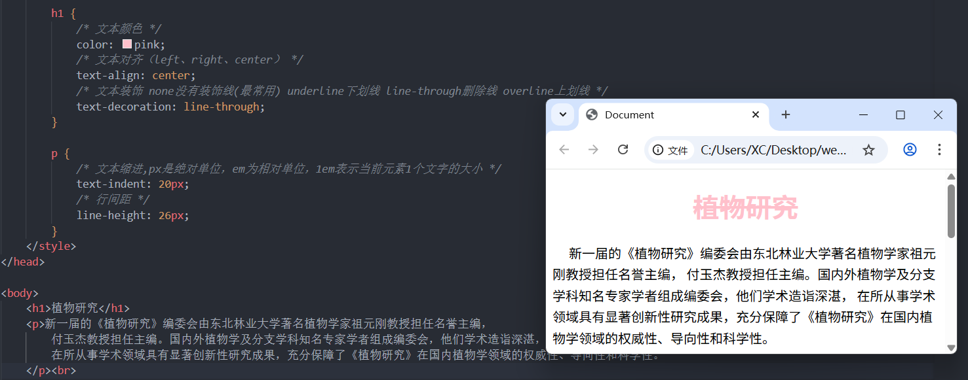Viewport: 968px width, 380px height.
Task: Maximize the browser window
Action: [900, 114]
